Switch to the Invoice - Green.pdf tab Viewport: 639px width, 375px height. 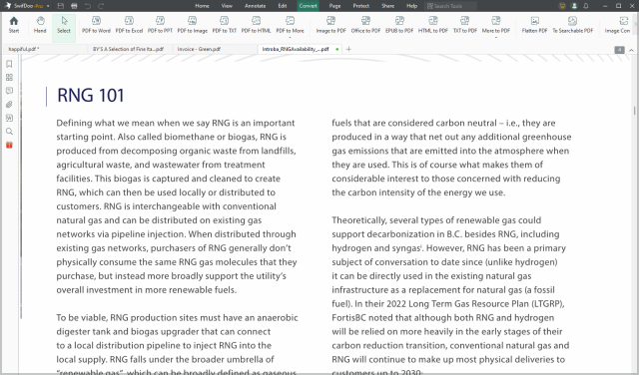click(215, 49)
